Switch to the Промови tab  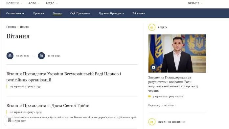[38, 13]
